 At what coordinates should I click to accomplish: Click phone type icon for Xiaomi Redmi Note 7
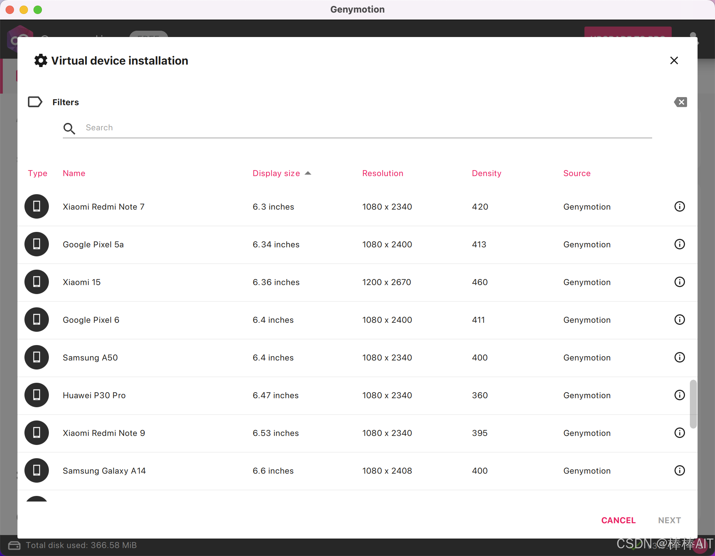(x=37, y=206)
